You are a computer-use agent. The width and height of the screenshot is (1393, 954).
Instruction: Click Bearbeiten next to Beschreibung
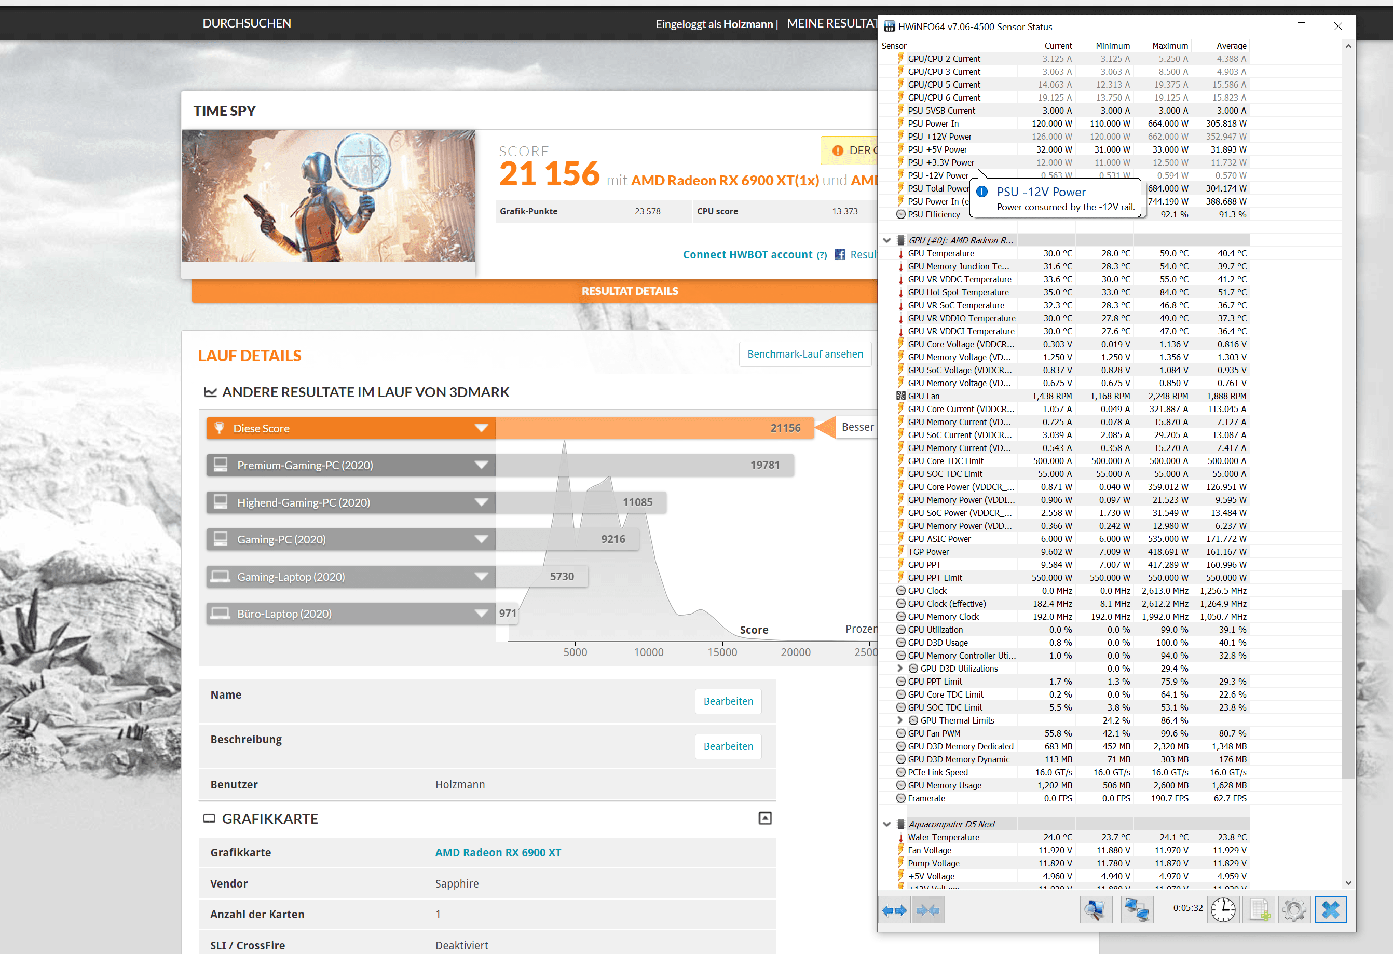point(728,746)
